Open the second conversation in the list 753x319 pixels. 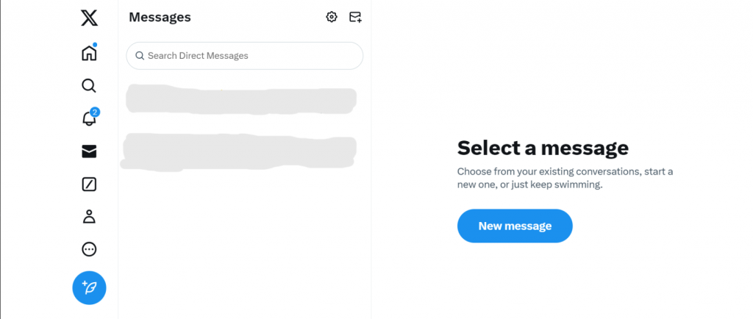(x=240, y=149)
